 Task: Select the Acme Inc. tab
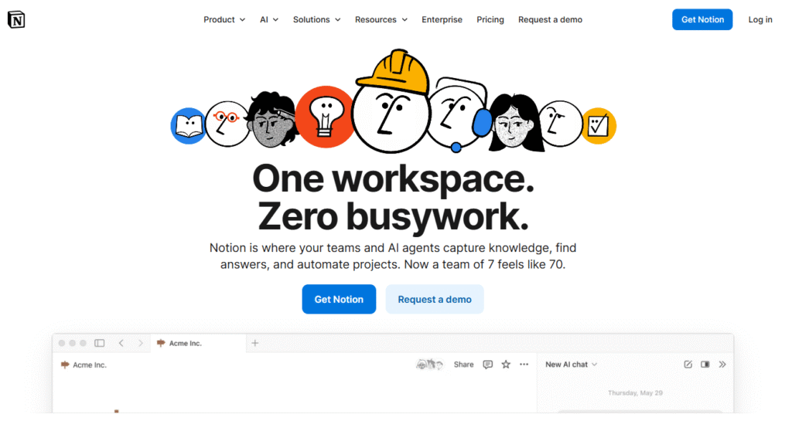coord(198,343)
